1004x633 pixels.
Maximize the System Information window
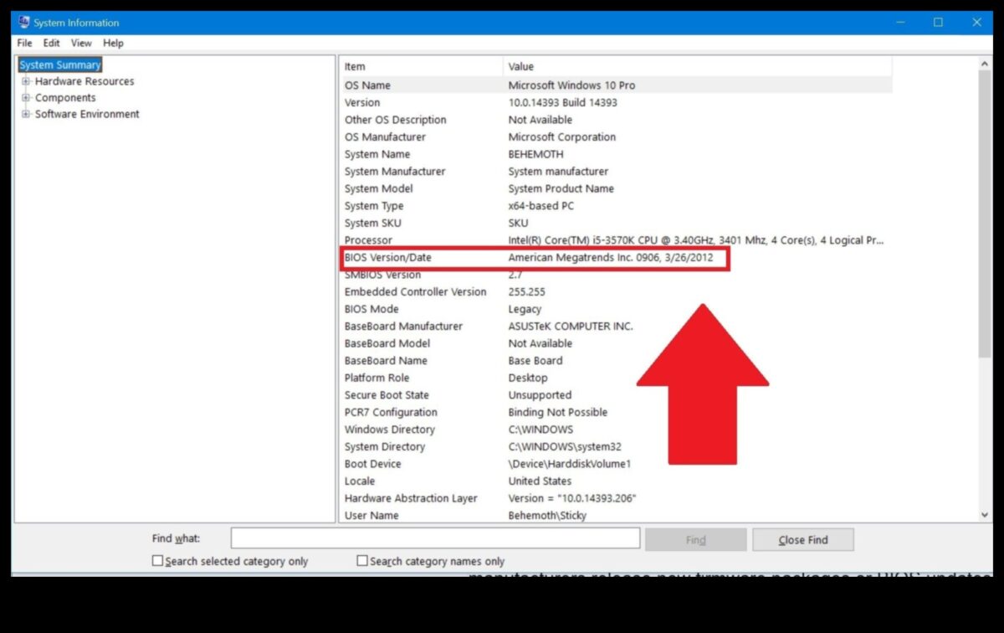938,23
